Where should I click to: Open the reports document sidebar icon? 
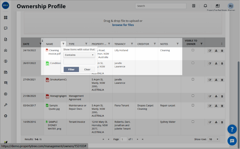click(x=6, y=72)
